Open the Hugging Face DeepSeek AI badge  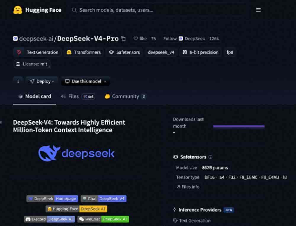click(76, 209)
